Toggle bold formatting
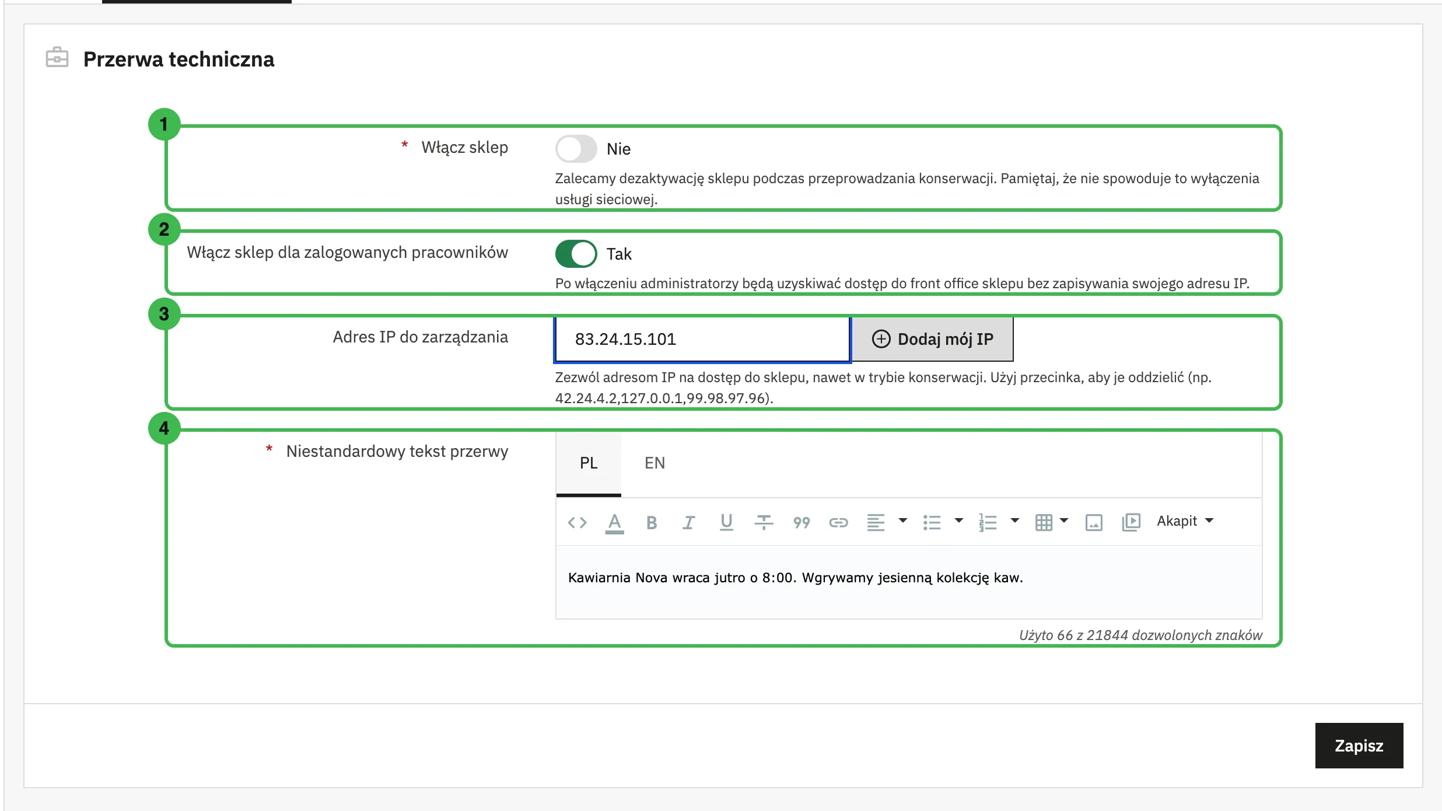1442x811 pixels. pyautogui.click(x=652, y=522)
